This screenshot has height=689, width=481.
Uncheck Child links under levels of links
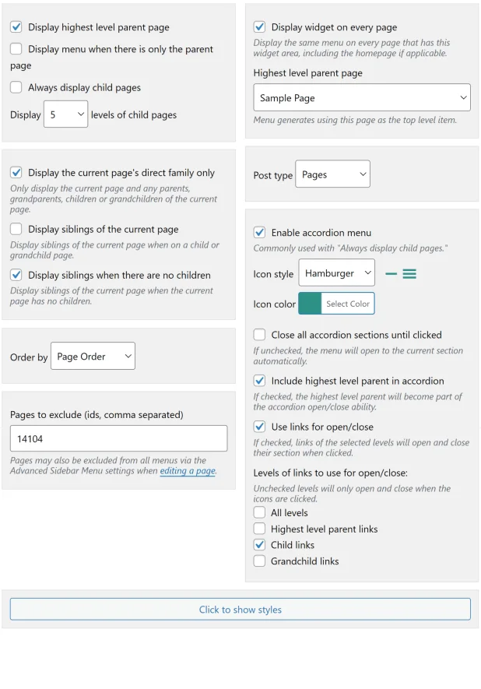(258, 545)
